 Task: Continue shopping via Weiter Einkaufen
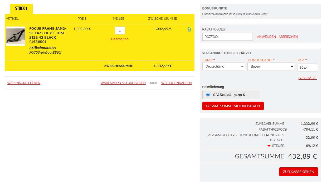[176, 83]
